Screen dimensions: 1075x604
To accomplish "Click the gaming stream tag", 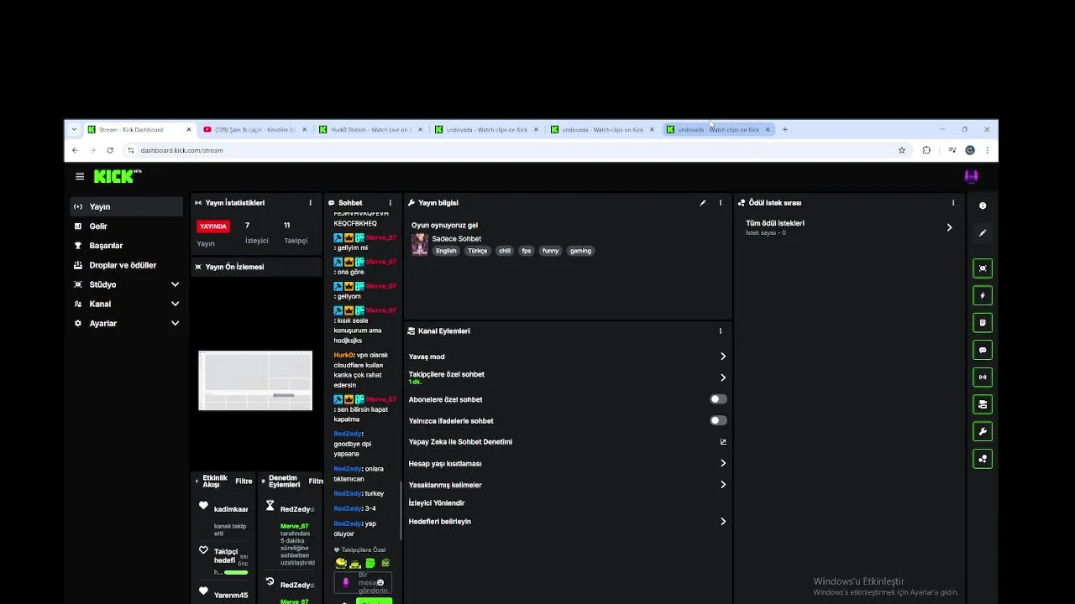I will coord(580,251).
